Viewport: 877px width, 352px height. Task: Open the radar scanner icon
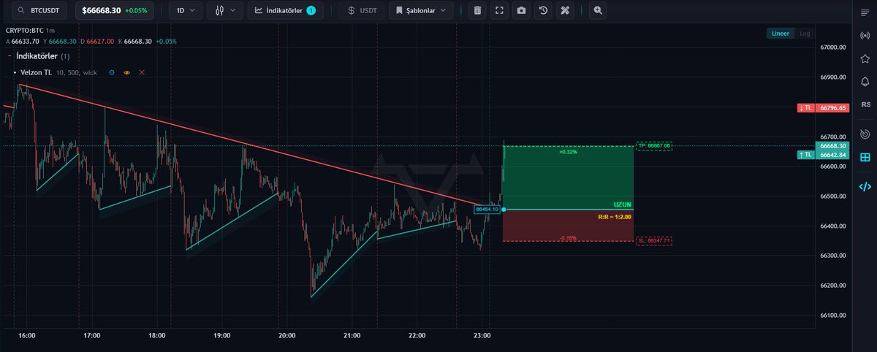[865, 134]
